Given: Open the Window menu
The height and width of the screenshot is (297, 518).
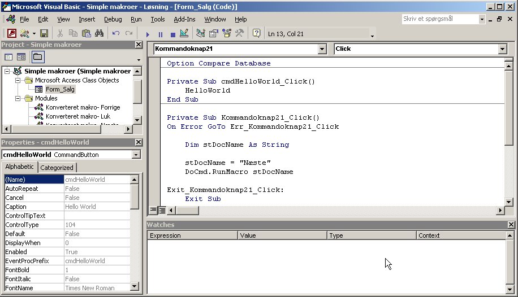Looking at the screenshot, I should (x=215, y=19).
